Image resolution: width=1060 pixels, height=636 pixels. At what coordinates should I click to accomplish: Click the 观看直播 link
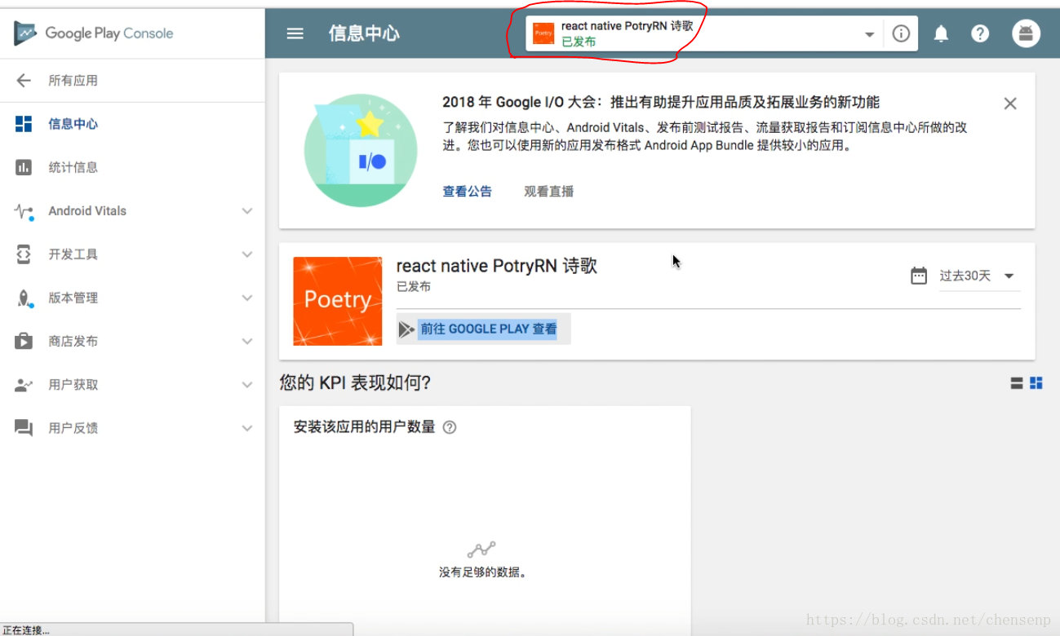[x=549, y=192]
